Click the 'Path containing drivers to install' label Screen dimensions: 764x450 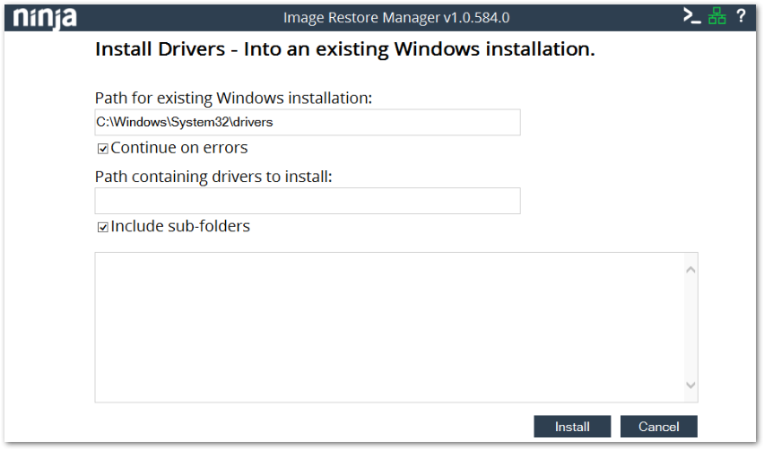tap(213, 177)
